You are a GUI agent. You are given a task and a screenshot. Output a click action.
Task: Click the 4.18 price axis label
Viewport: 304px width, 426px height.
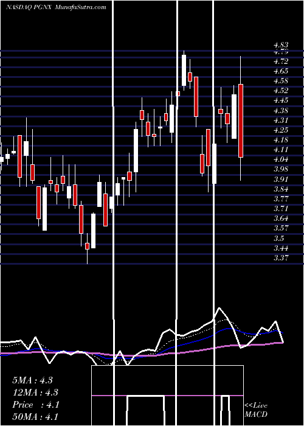pos(281,140)
